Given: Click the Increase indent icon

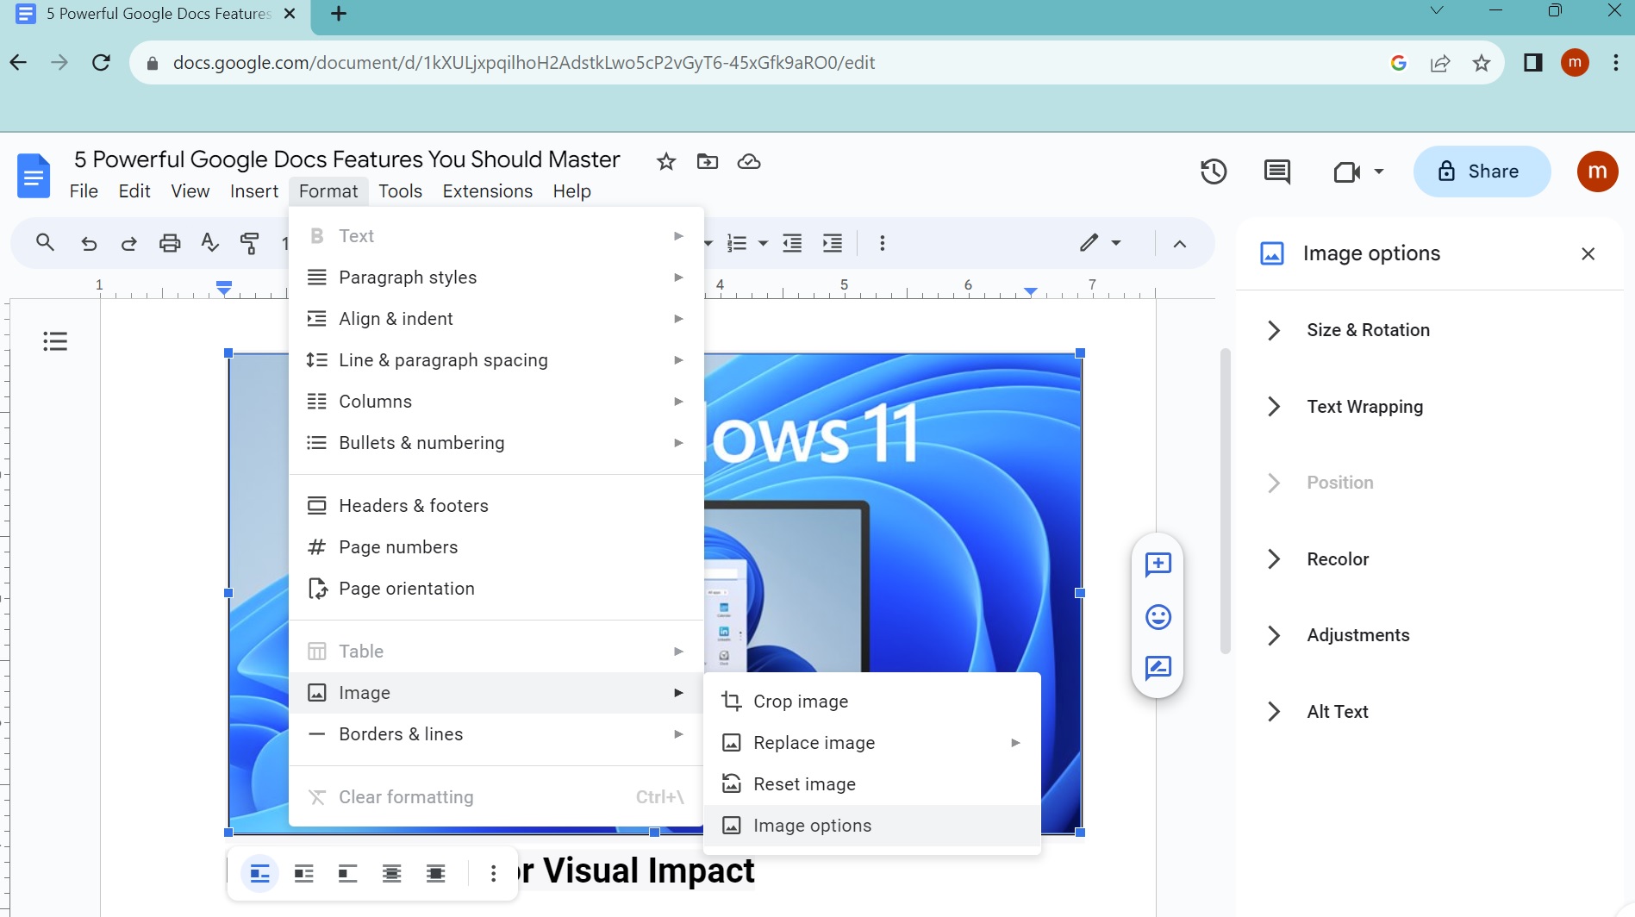Looking at the screenshot, I should [833, 243].
